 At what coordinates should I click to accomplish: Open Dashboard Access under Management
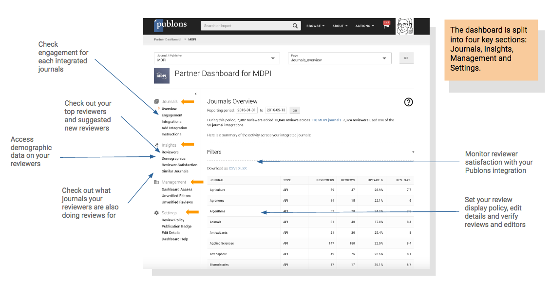177,189
